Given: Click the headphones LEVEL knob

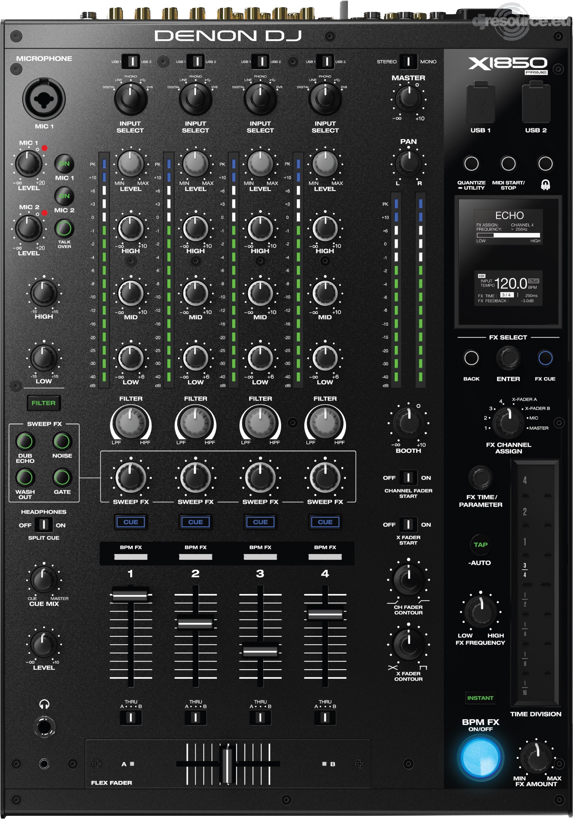Looking at the screenshot, I should click(44, 644).
